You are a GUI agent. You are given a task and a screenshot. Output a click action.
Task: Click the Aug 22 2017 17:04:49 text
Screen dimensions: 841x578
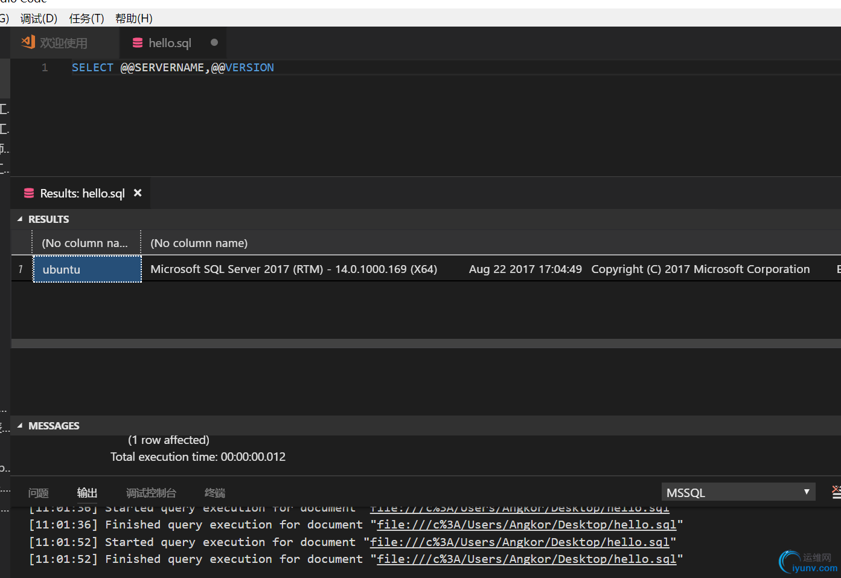525,269
